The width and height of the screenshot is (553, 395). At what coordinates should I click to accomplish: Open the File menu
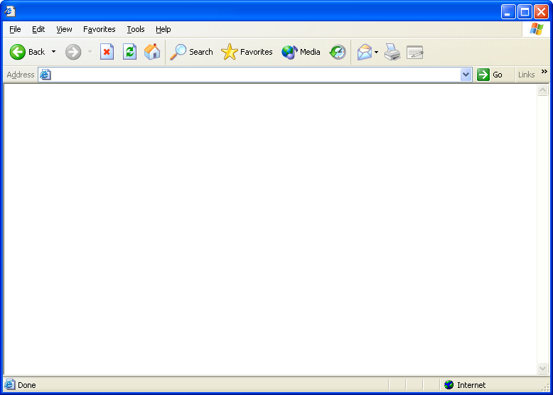(x=15, y=29)
